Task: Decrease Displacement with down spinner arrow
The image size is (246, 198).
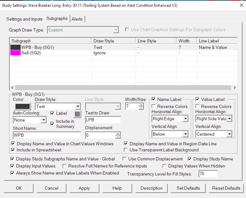Action: (118, 137)
